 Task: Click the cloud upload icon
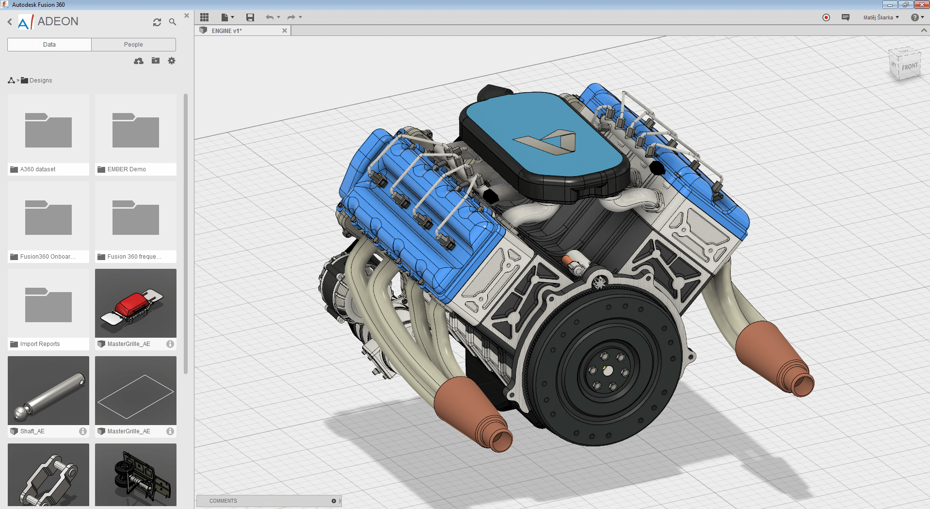coord(139,61)
